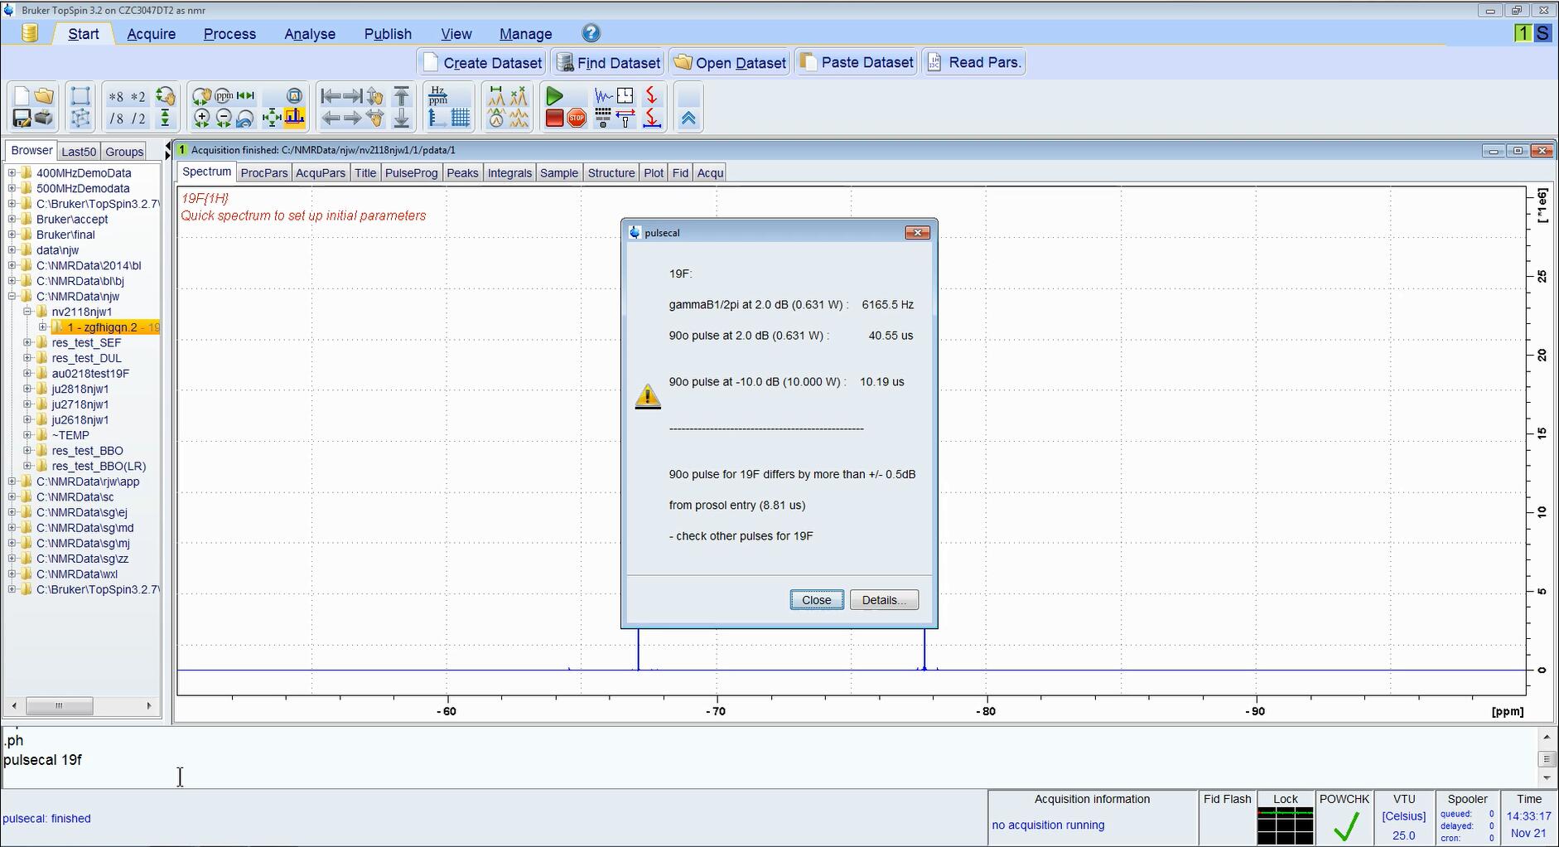The image size is (1559, 847).
Task: Click the highlighted bar-chart toolbar icon
Action: tap(294, 119)
